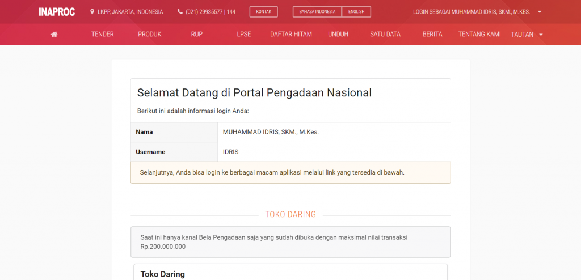Click the username value IDRIS
This screenshot has width=581, height=280.
[231, 152]
